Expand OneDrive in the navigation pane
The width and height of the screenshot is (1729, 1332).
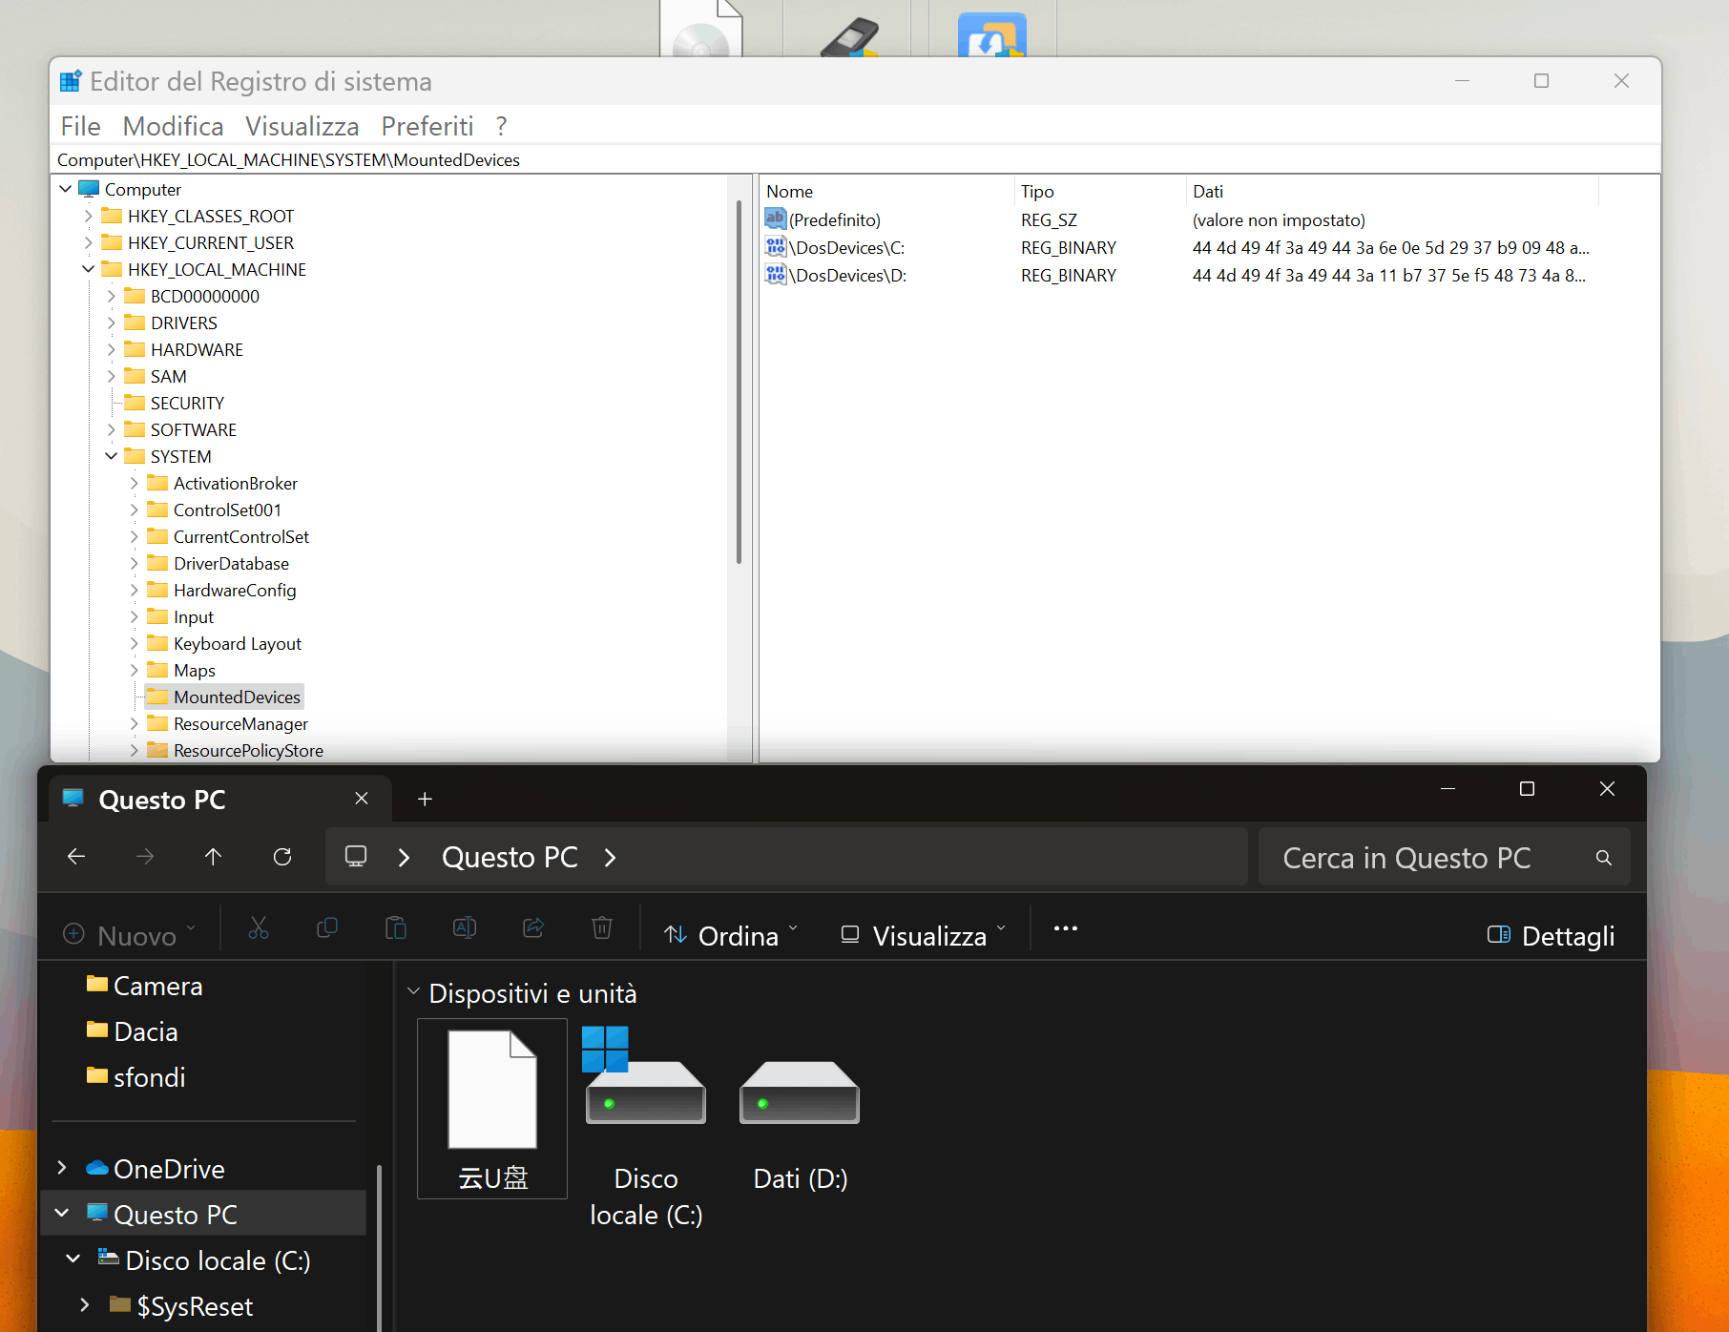[62, 1168]
